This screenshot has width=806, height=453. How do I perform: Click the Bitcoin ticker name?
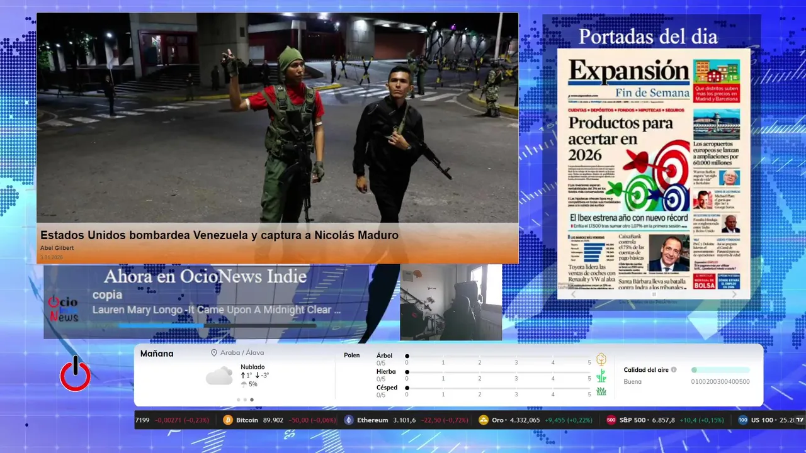(x=247, y=420)
